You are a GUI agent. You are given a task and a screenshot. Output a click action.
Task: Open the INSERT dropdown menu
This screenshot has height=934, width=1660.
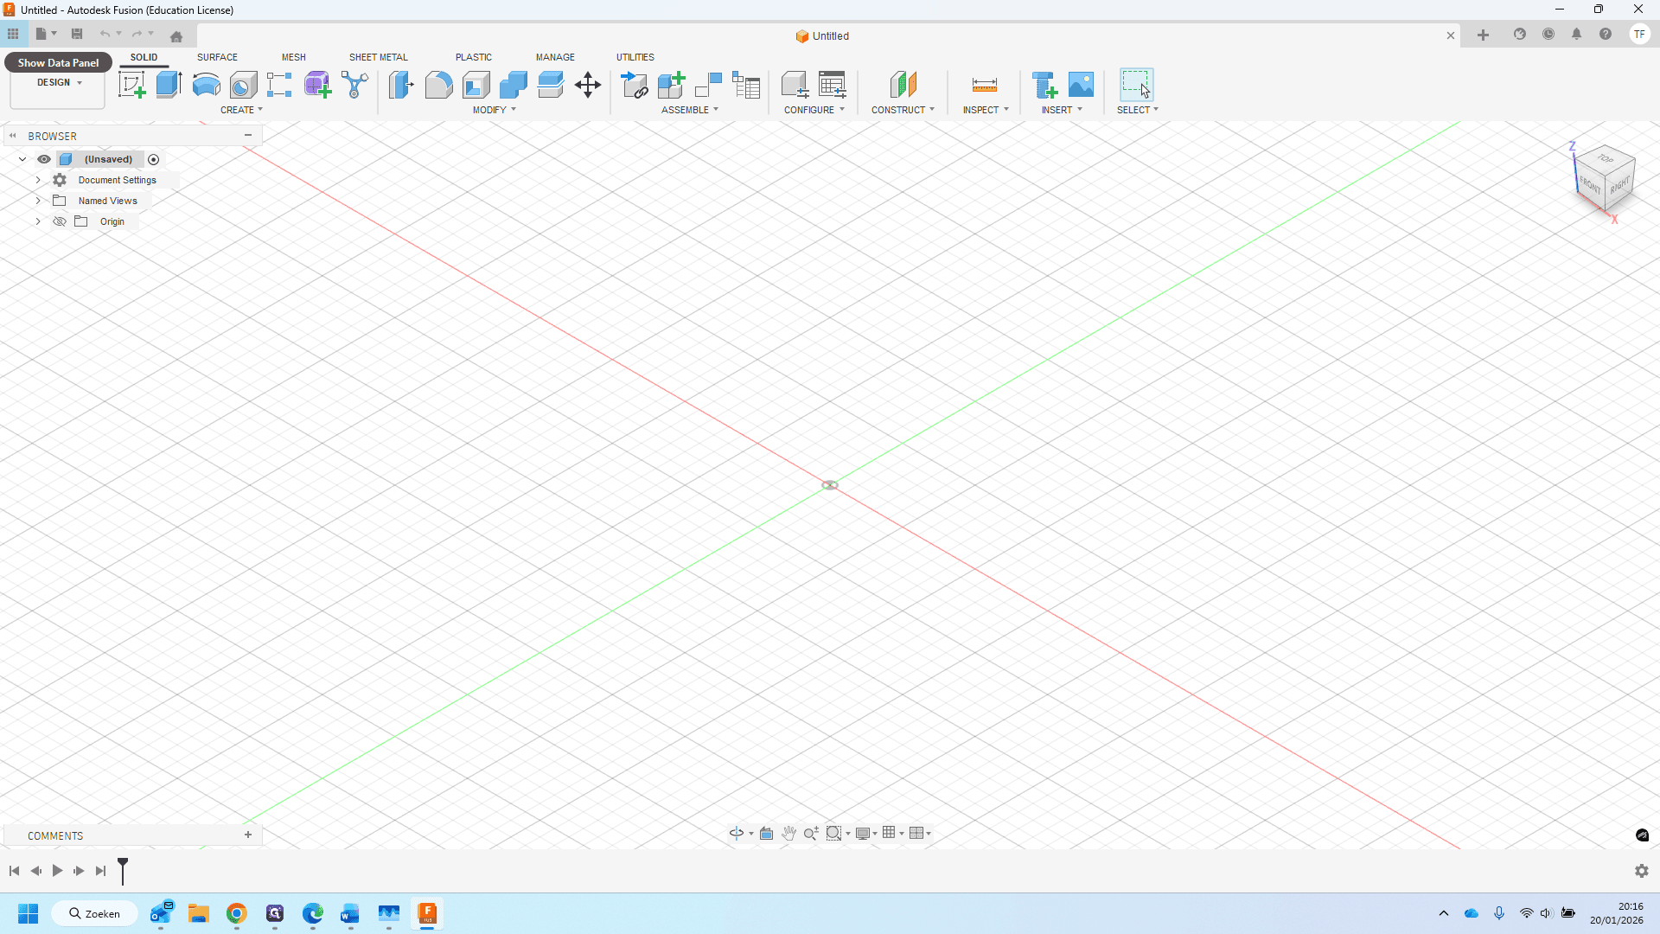(1062, 110)
